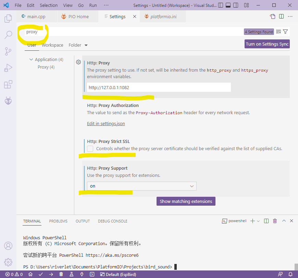Click the settings filter funnel icon
This screenshot has width=298, height=278.
(285, 32)
